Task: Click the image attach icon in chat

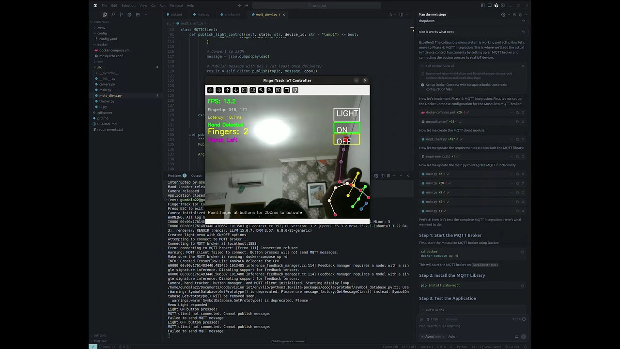Action: (x=517, y=336)
